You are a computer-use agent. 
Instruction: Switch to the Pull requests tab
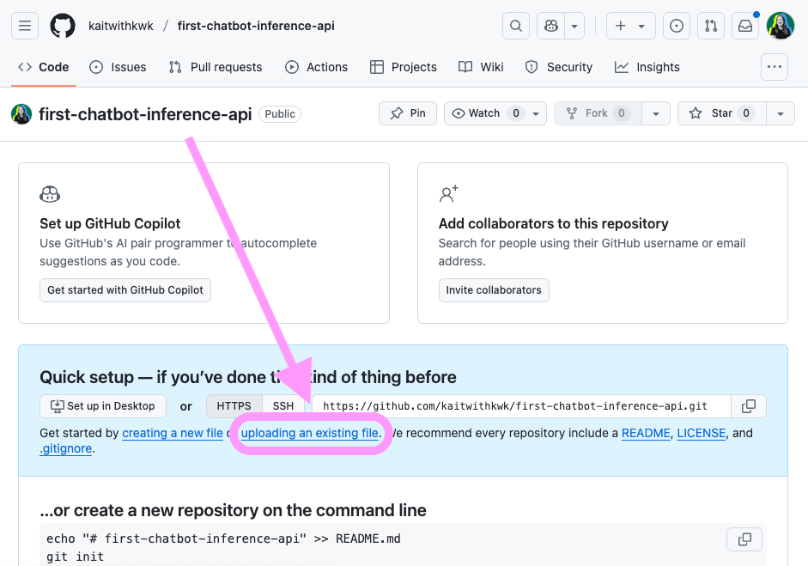(x=216, y=67)
